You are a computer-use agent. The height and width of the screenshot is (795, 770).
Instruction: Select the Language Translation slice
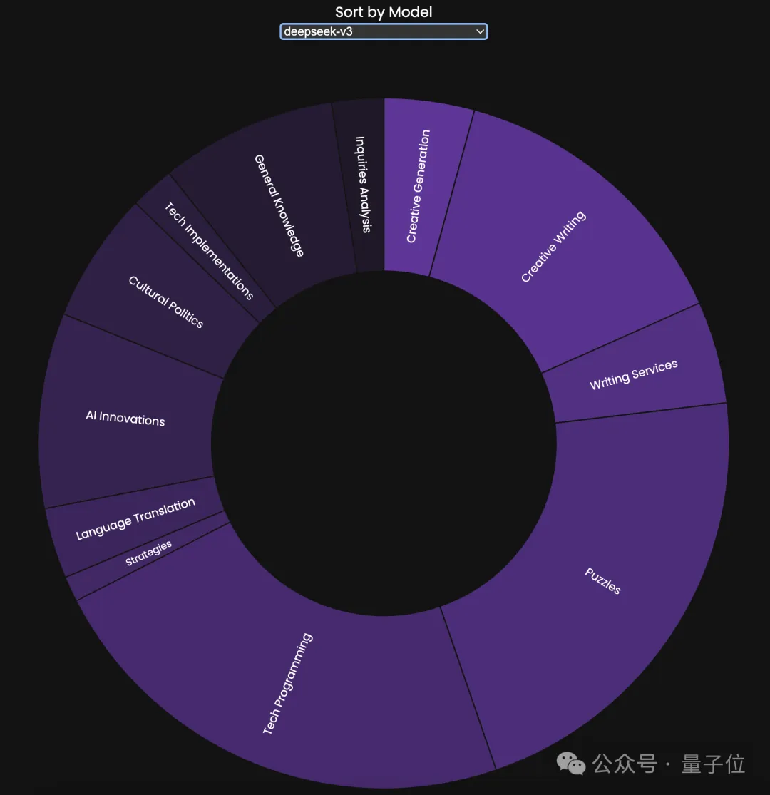136,518
